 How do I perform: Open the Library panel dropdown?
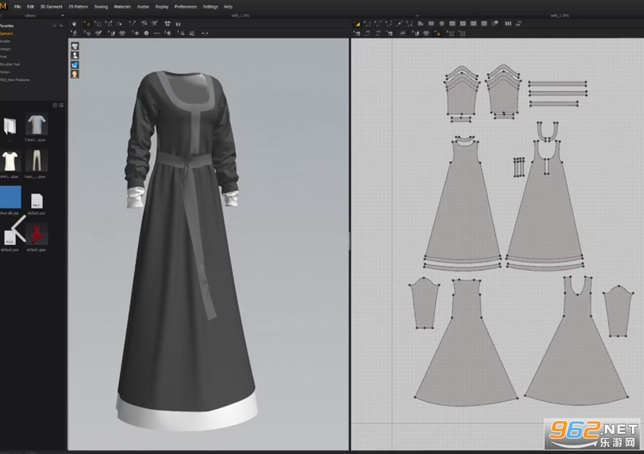tap(62, 16)
